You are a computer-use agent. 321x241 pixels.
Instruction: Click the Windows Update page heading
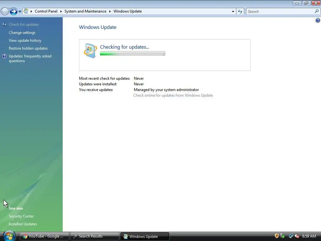pyautogui.click(x=98, y=27)
